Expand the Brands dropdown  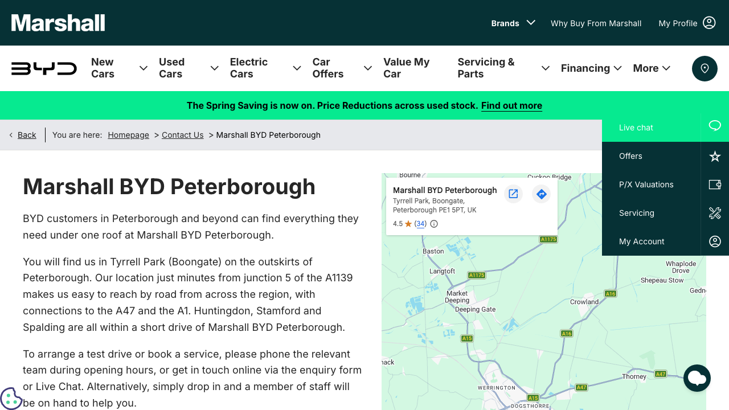pyautogui.click(x=513, y=23)
